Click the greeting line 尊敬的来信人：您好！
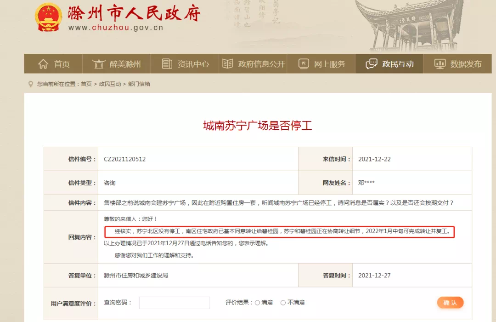The image size is (496, 322). point(130,219)
